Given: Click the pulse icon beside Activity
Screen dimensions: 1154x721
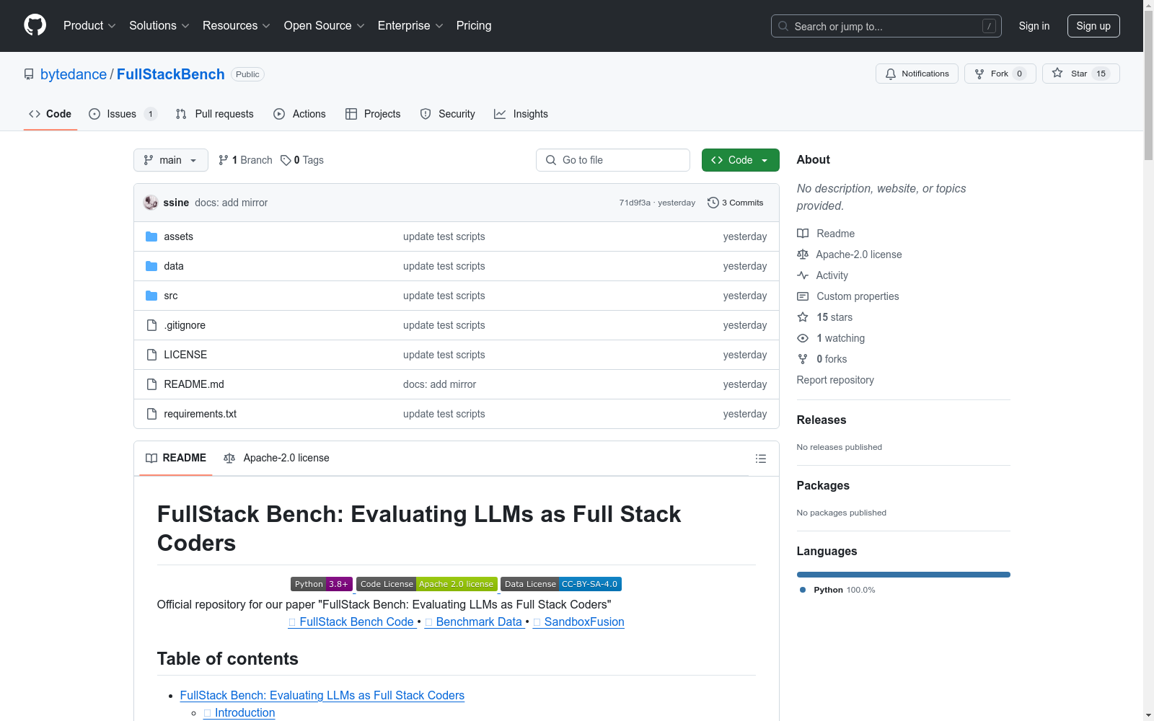Looking at the screenshot, I should pyautogui.click(x=803, y=275).
